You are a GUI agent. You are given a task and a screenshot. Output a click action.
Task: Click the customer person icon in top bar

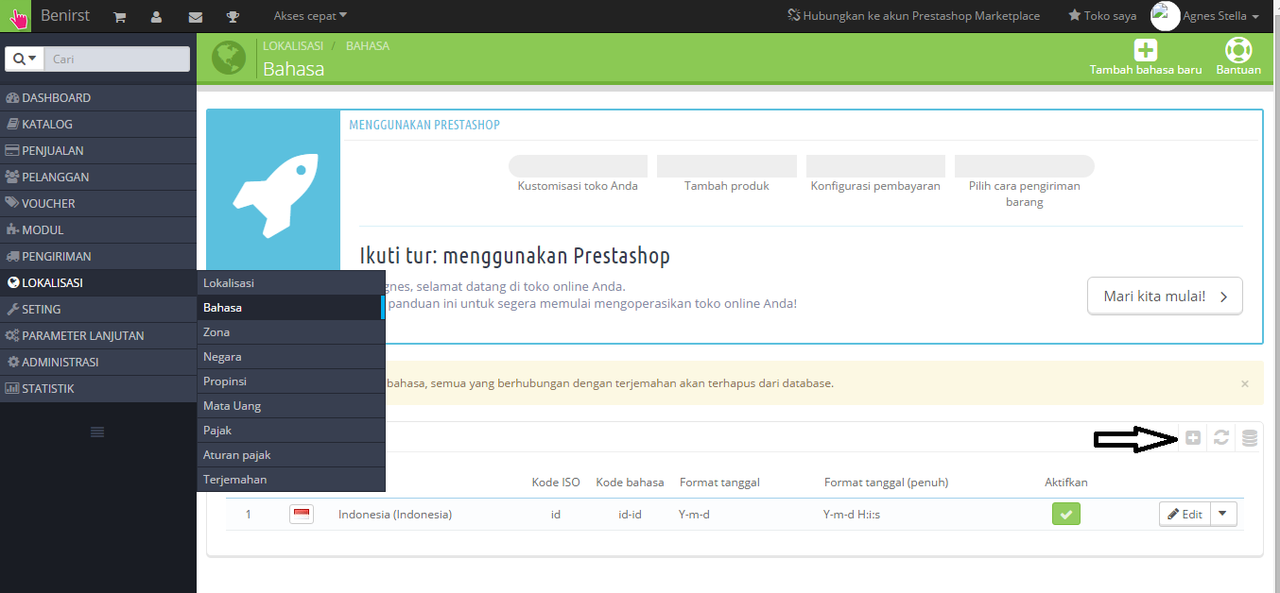[x=156, y=16]
